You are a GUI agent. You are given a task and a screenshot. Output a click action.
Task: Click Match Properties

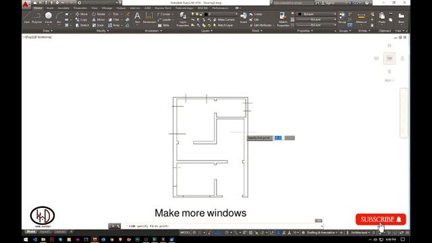coord(283,20)
